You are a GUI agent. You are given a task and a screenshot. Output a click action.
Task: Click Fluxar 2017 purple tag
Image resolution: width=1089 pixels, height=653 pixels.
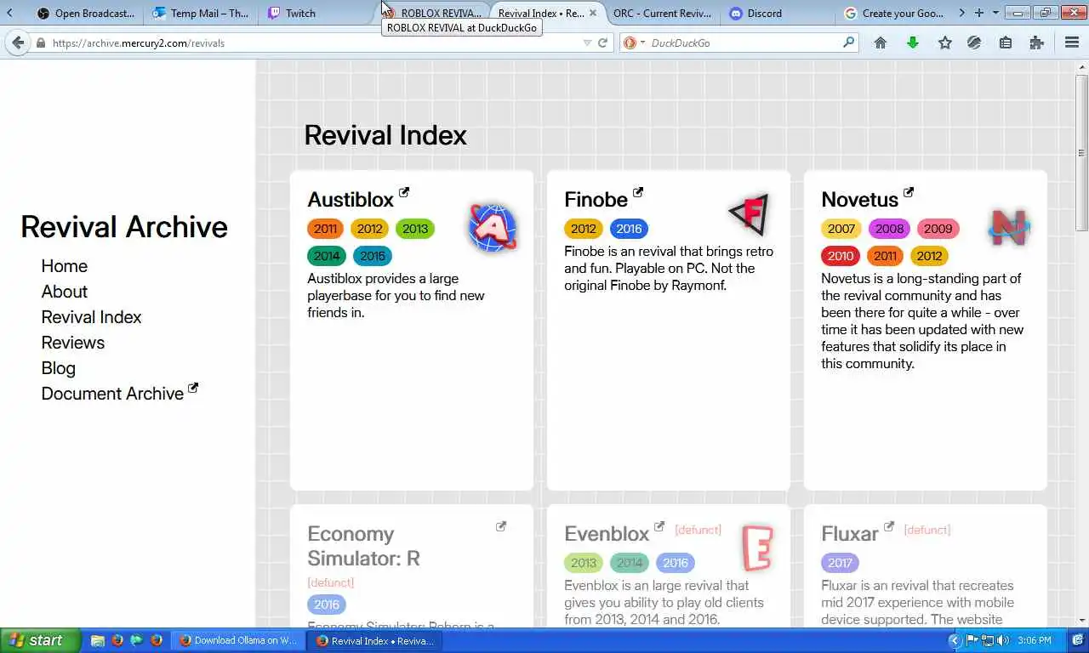(x=840, y=563)
